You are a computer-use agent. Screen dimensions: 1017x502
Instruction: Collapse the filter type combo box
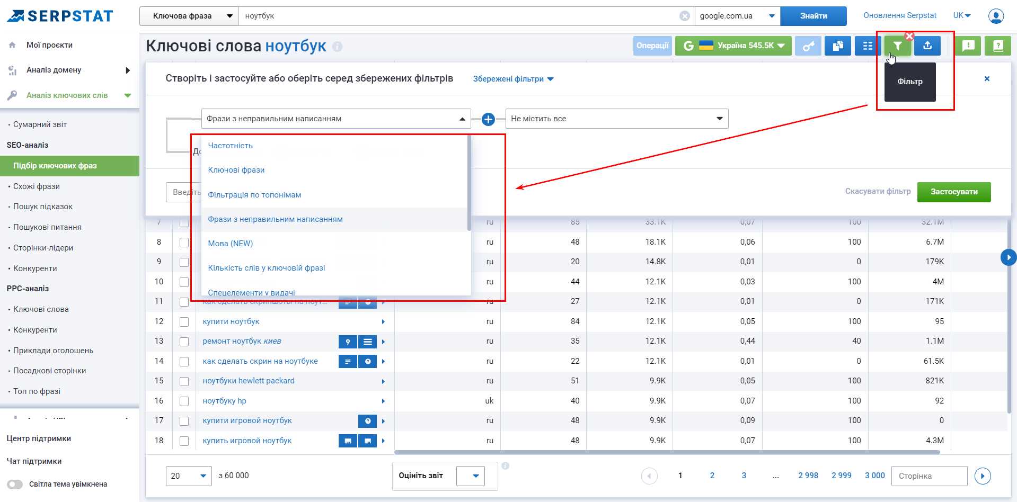pos(336,119)
